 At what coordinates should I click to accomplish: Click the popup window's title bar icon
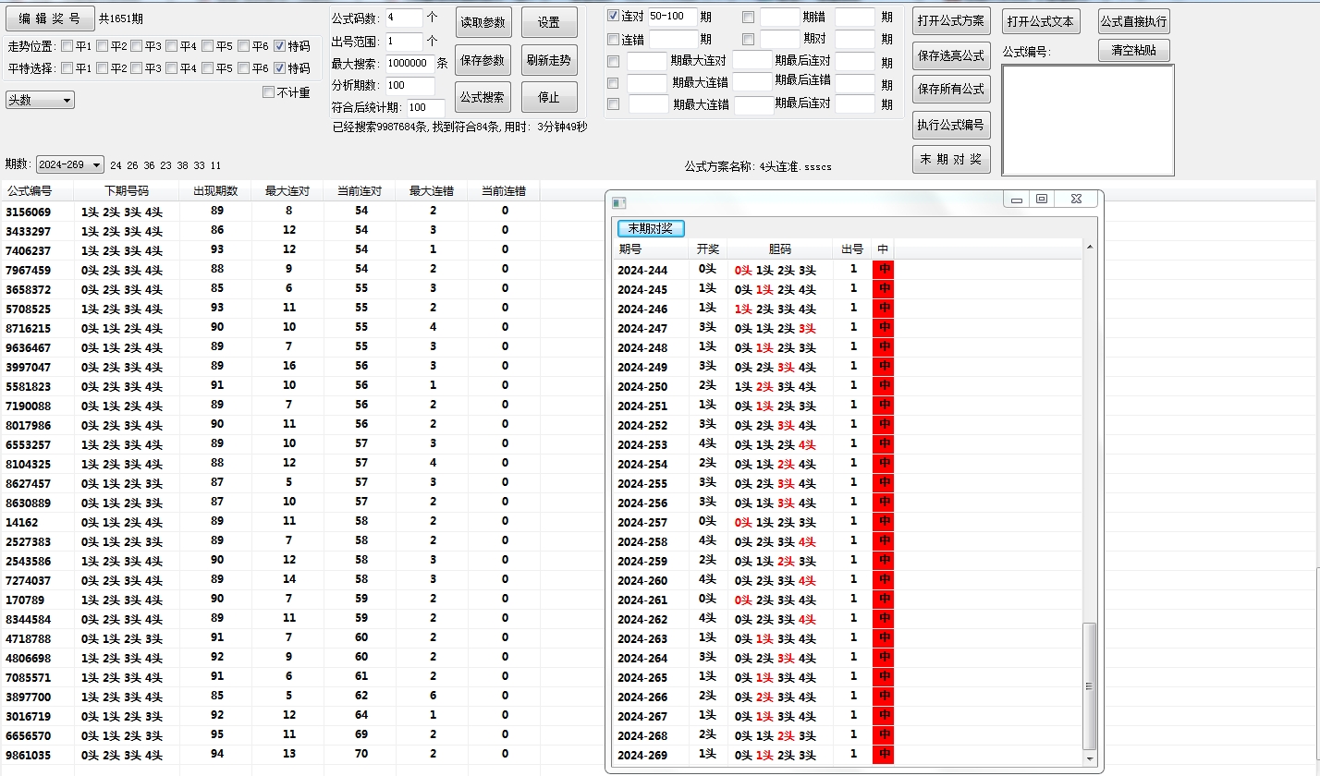(619, 201)
